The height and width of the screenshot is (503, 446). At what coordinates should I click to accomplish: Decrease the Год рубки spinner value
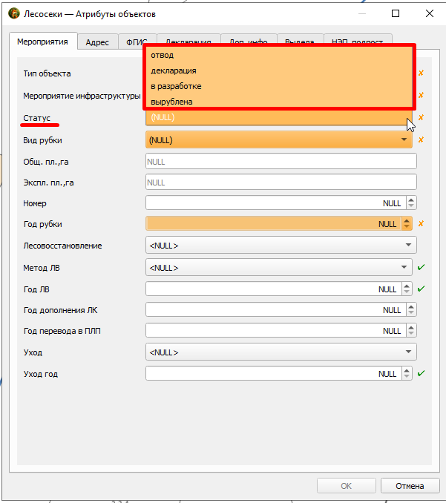pyautogui.click(x=407, y=227)
